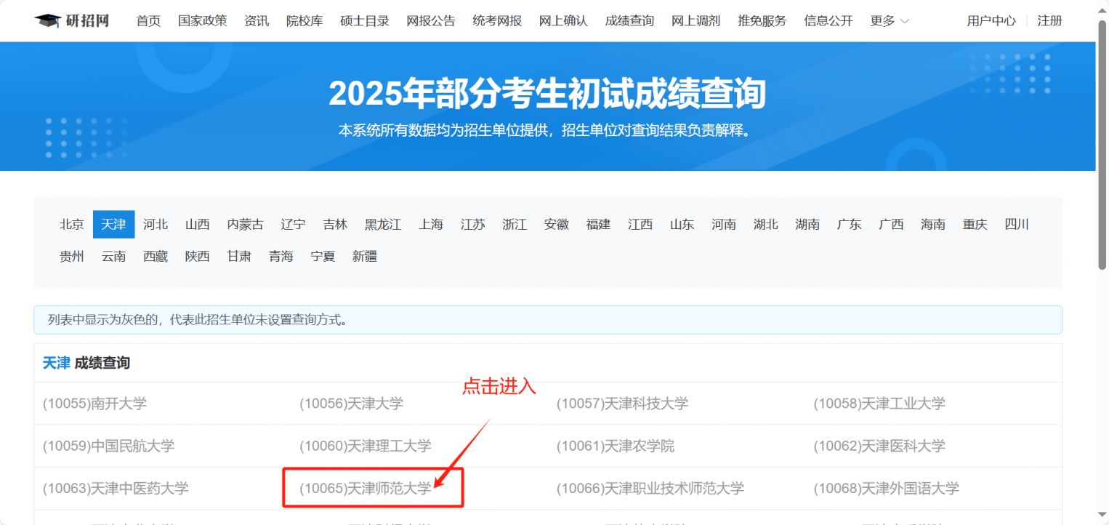1109x525 pixels.
Task: Select the 上海 tab
Action: 431,225
